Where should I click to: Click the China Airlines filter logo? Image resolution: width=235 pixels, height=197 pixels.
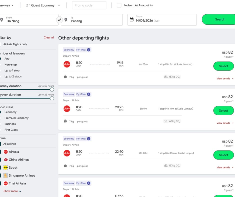[x=6, y=160]
